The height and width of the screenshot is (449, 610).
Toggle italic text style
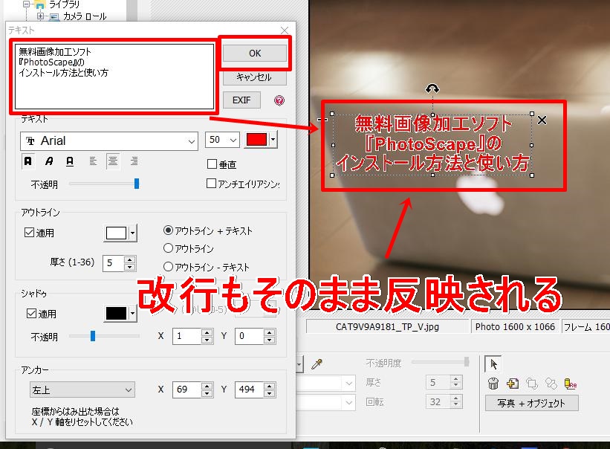49,161
